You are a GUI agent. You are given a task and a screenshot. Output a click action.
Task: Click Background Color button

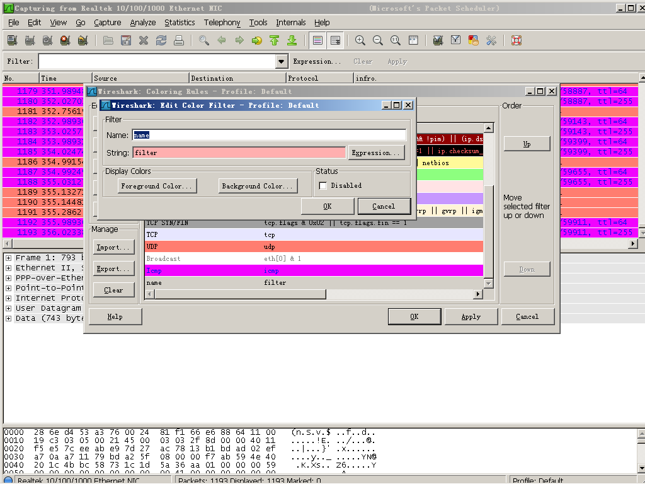pyautogui.click(x=258, y=186)
